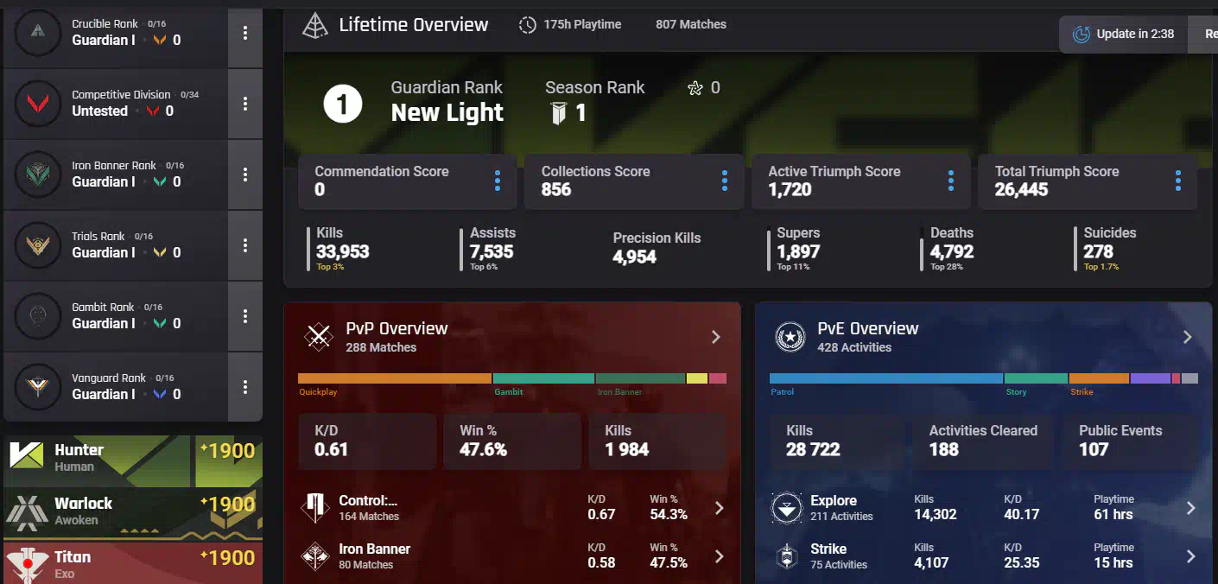Open the Gambit Rank three-dot menu
Image resolution: width=1218 pixels, height=584 pixels.
[x=245, y=316]
